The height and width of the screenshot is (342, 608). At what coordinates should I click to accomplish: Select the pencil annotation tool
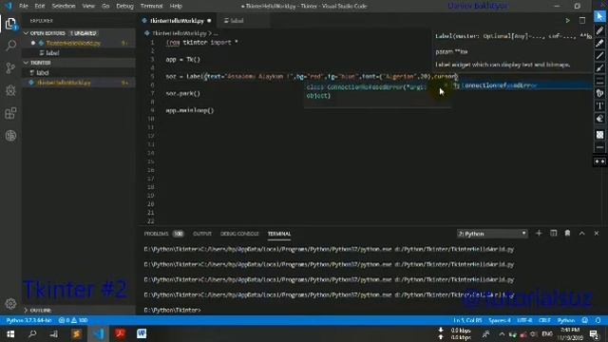click(599, 30)
